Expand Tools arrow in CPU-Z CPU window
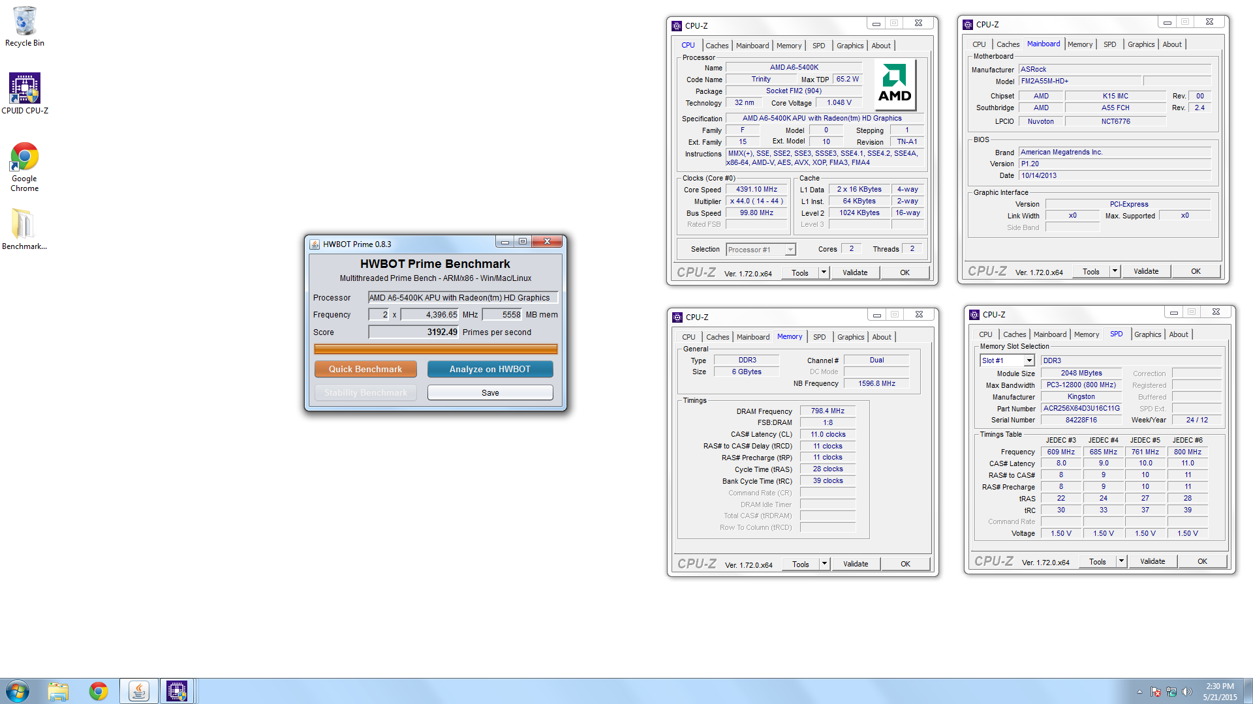The width and height of the screenshot is (1253, 704). pos(824,272)
